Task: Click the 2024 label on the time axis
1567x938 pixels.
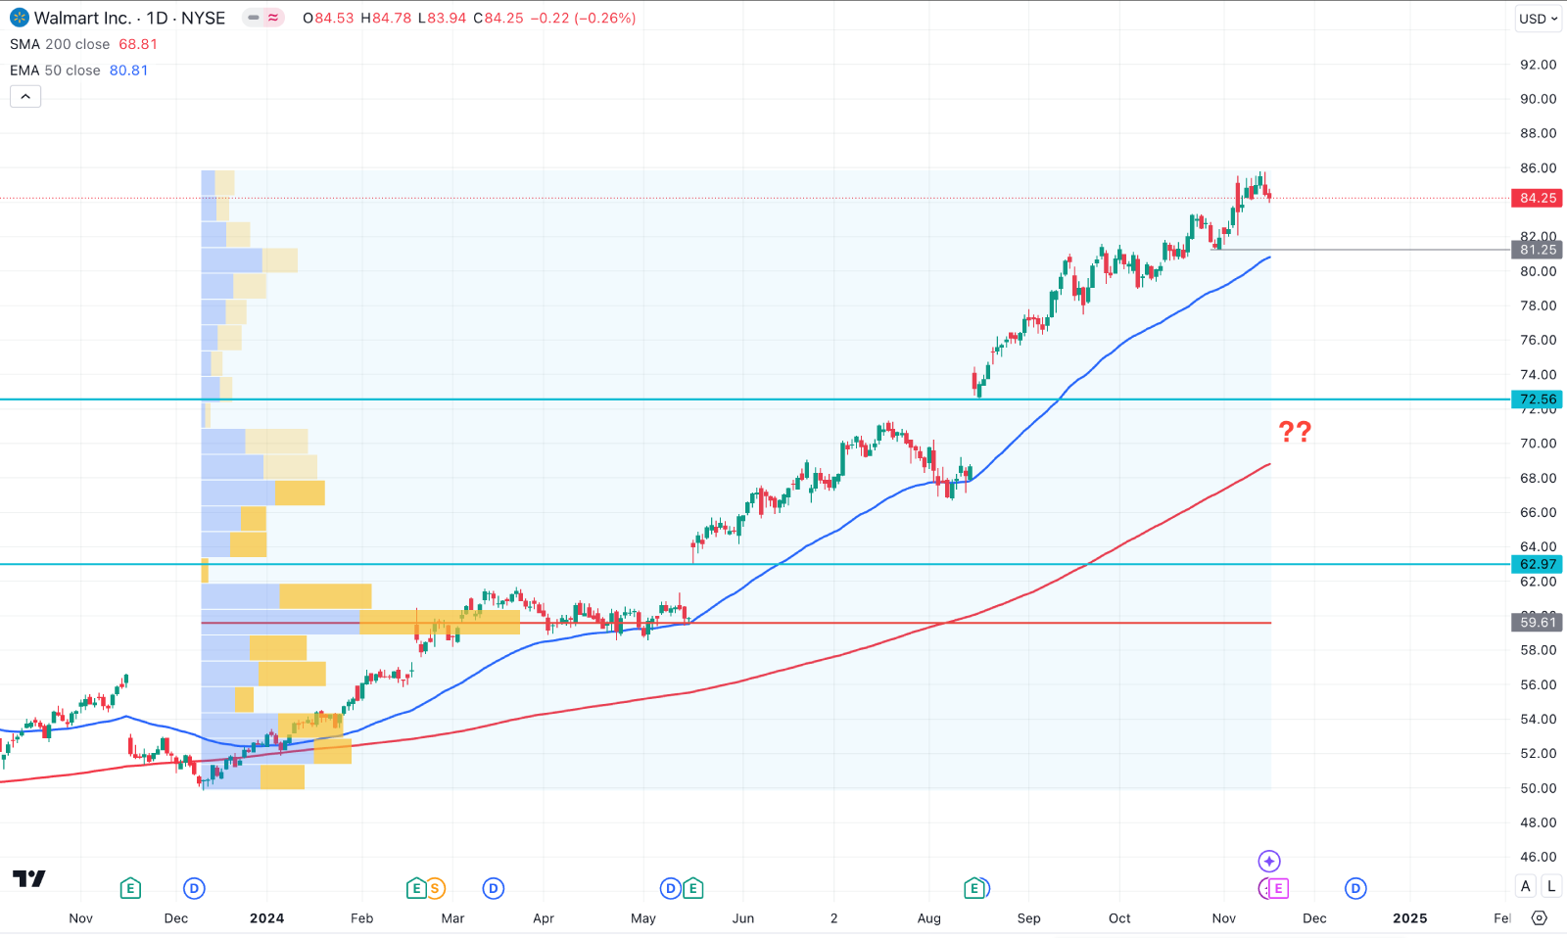Action: pos(266,918)
